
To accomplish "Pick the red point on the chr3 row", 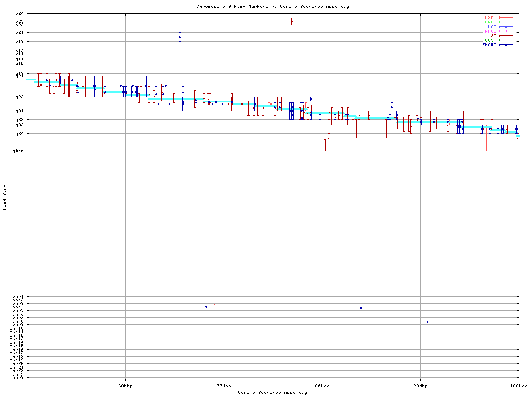I will pos(215,304).
